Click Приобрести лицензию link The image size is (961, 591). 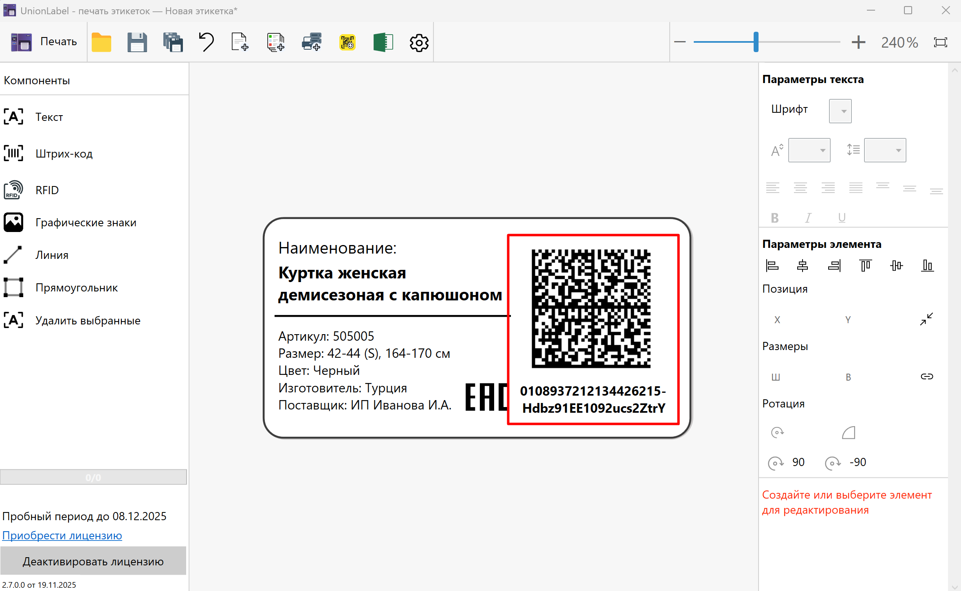pos(62,535)
